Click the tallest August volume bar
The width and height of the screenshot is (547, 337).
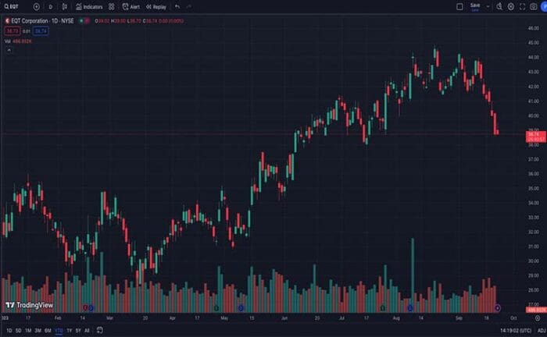coord(413,275)
